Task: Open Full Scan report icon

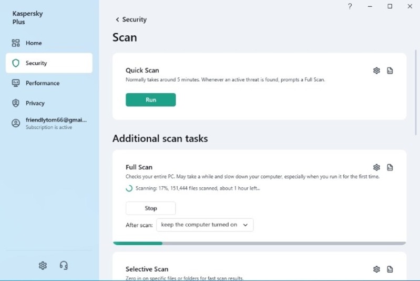Action: pyautogui.click(x=390, y=167)
